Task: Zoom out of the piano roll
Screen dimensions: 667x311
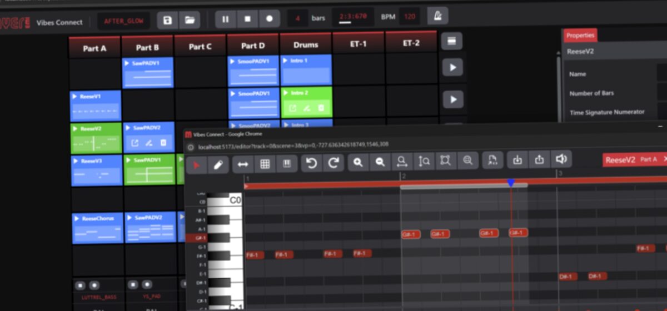Action: 380,162
